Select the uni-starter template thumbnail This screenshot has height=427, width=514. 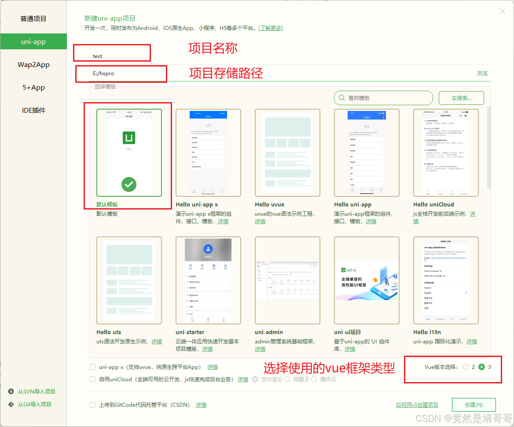click(x=208, y=280)
